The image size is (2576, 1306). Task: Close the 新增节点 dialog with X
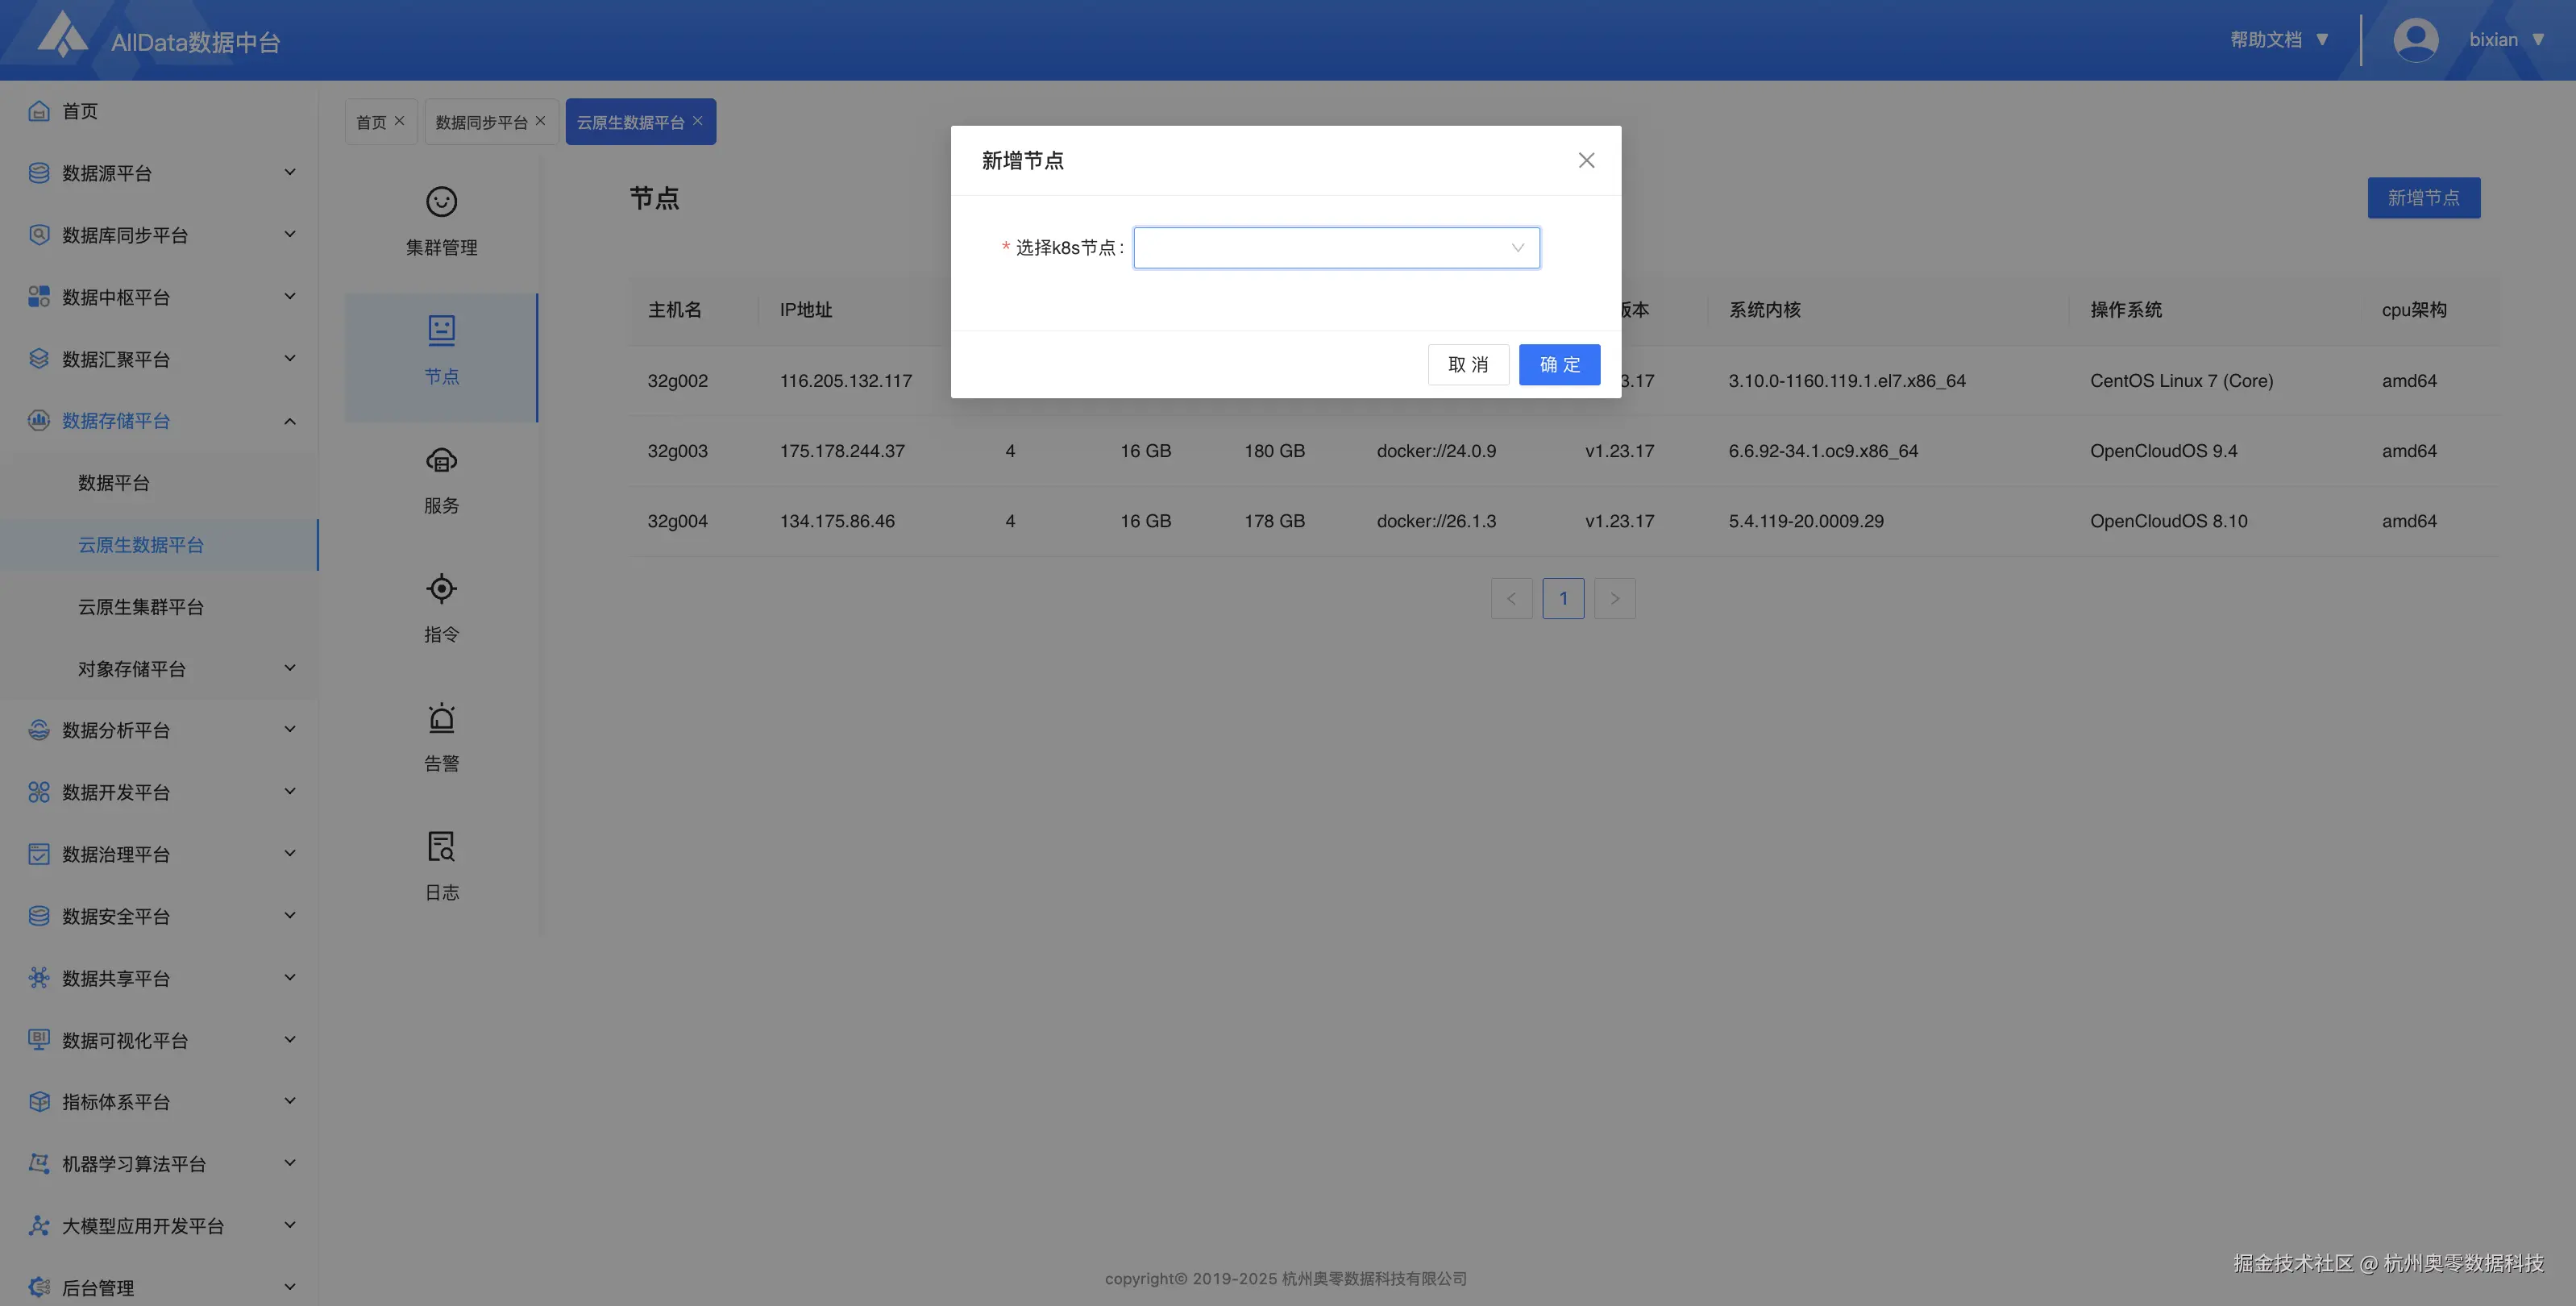[x=1586, y=160]
